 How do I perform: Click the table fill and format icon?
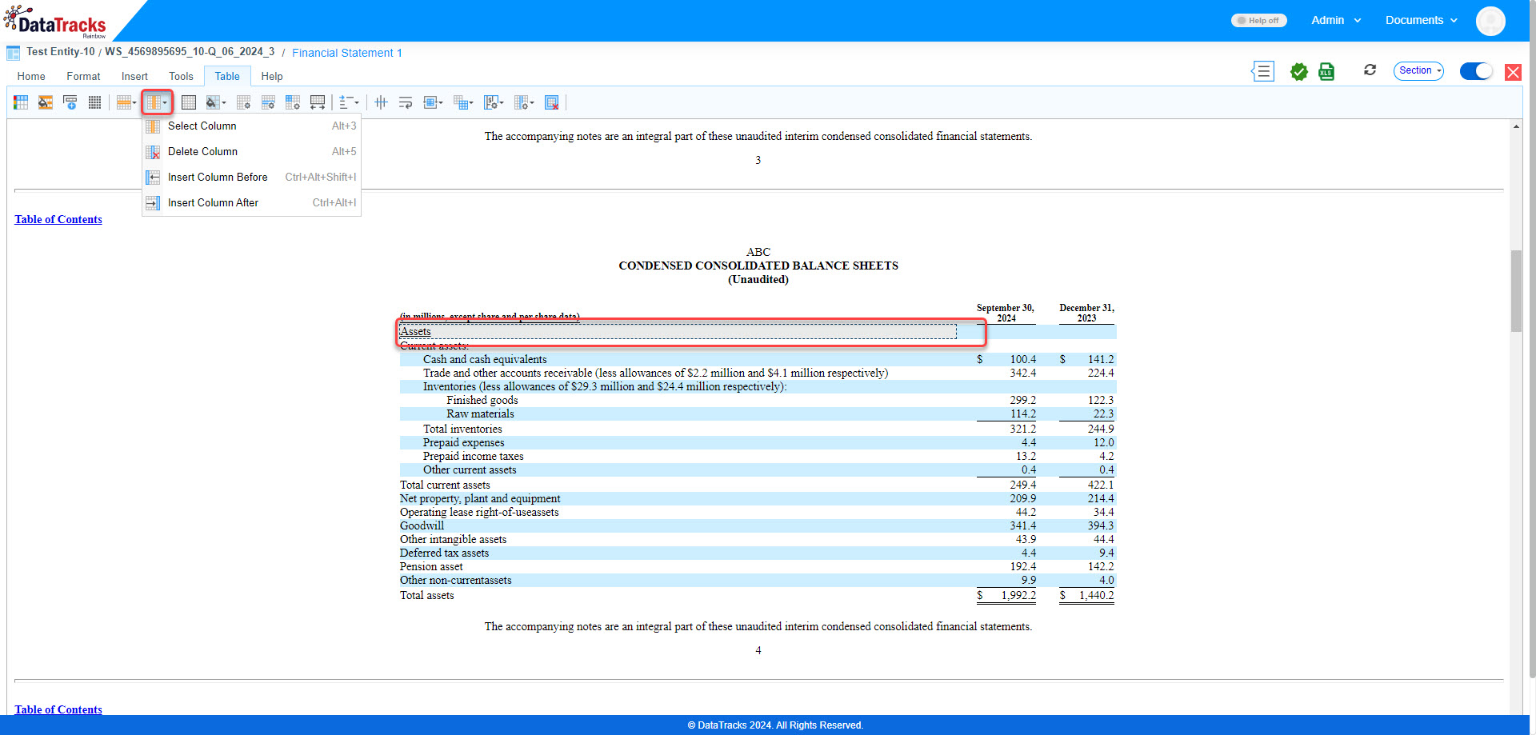(46, 102)
